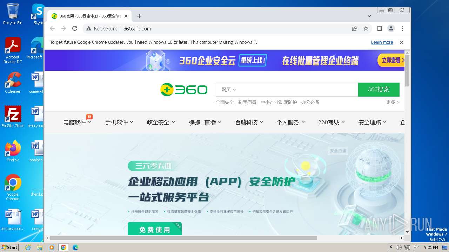Expand the 电脑软件 menu

pos(77,122)
